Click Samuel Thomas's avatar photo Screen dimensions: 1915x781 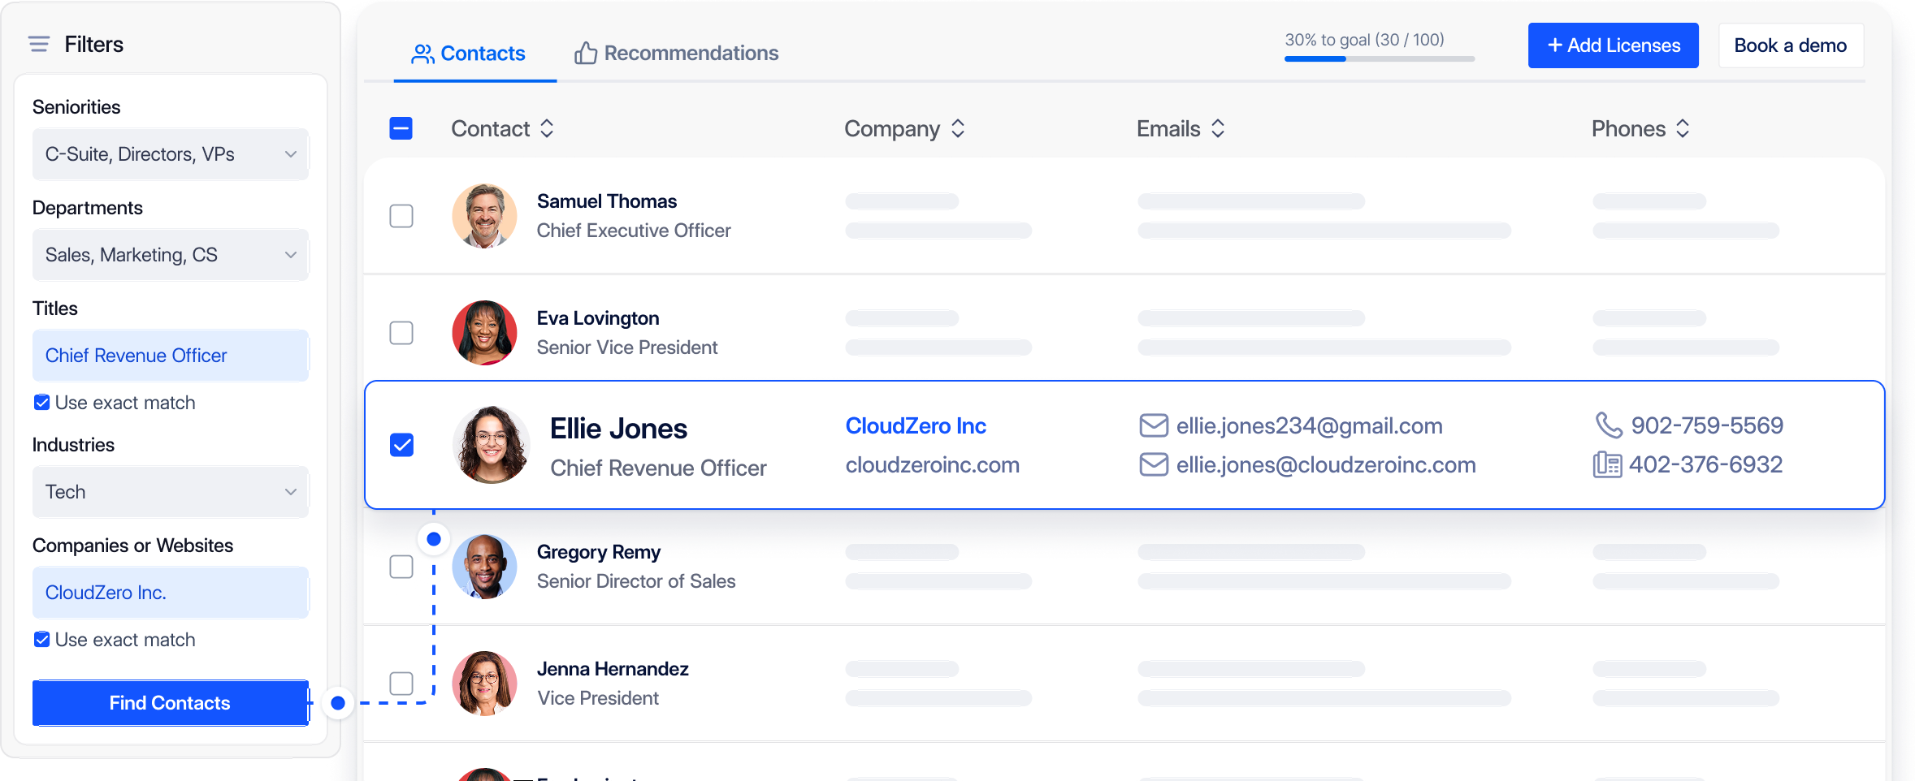pos(485,216)
